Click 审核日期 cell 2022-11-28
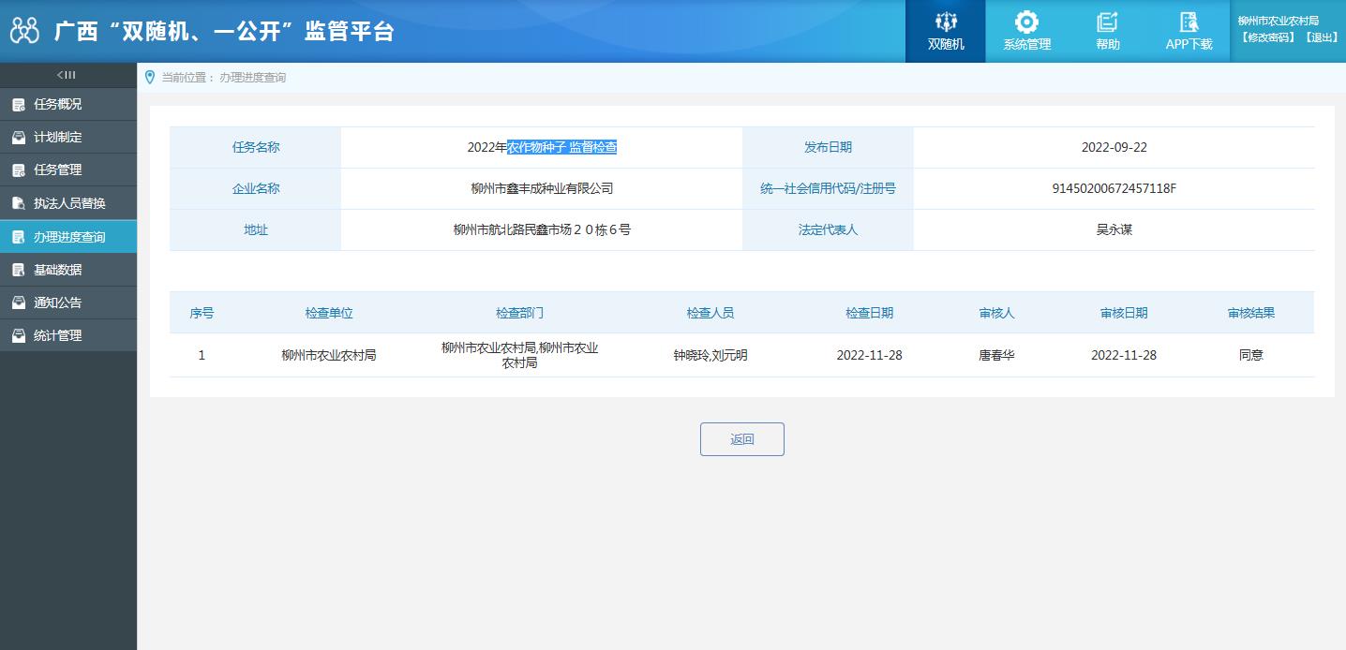1346x650 pixels. (x=1124, y=355)
